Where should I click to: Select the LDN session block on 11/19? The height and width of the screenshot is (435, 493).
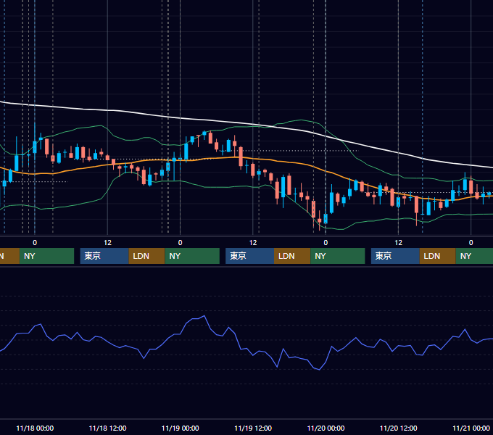(x=292, y=256)
